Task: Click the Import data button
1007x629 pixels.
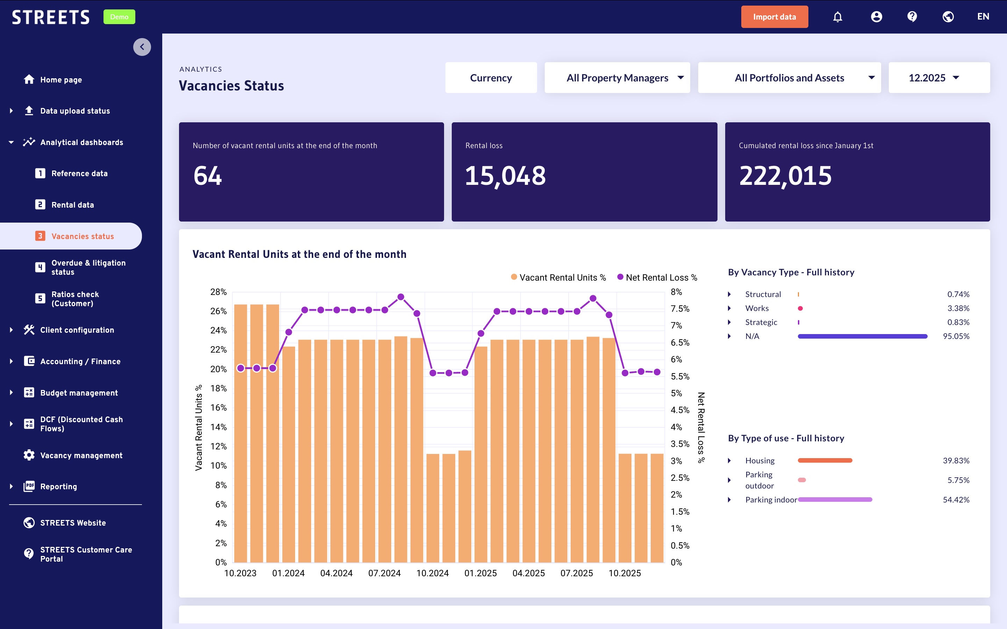Action: click(774, 17)
